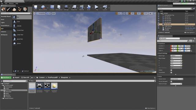
Task: Click the Launch toolbar icon
Action: pos(105,8)
